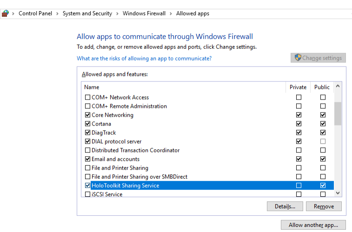Toggle COM+ Remote Administration checkbox

(87, 106)
